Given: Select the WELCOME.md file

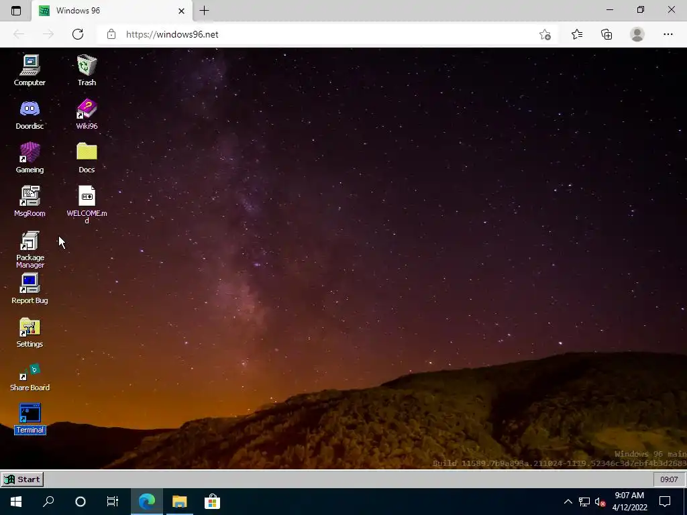Looking at the screenshot, I should [87, 204].
